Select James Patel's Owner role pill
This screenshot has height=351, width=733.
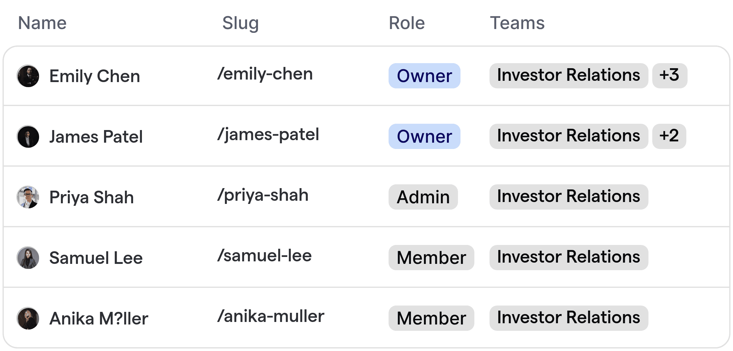tap(424, 136)
